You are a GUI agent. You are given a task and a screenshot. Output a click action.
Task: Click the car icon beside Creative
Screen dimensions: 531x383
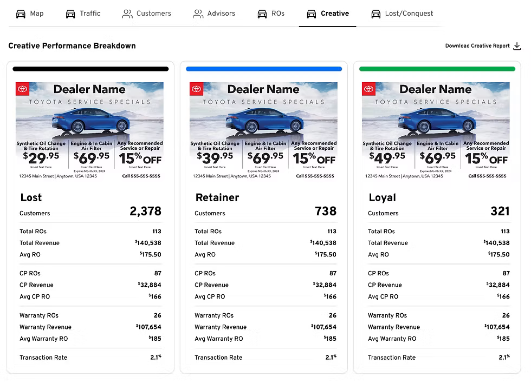pyautogui.click(x=312, y=14)
